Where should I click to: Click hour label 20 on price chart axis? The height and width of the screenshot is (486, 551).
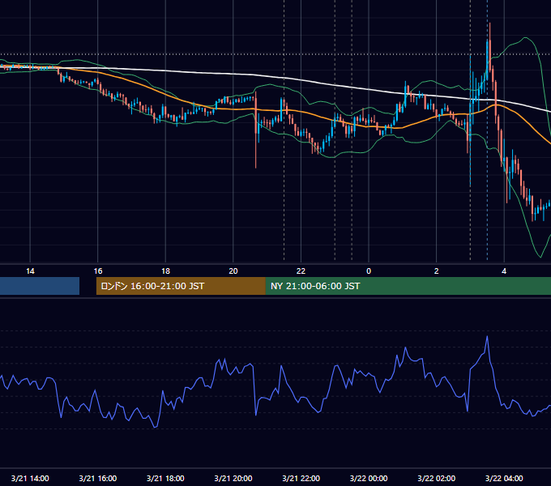pos(233,271)
